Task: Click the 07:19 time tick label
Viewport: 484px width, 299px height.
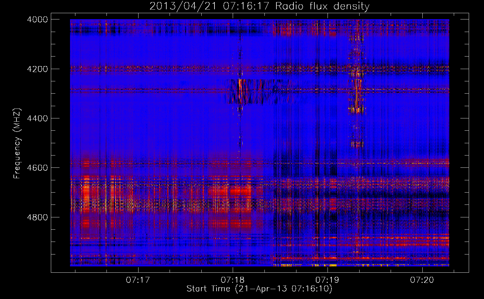Action: (x=328, y=280)
